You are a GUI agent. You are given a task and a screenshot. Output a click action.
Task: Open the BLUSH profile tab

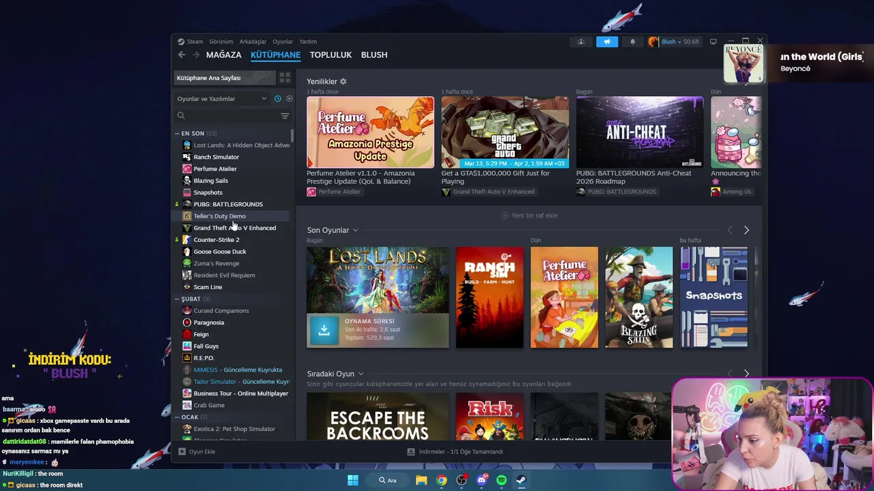(x=374, y=55)
